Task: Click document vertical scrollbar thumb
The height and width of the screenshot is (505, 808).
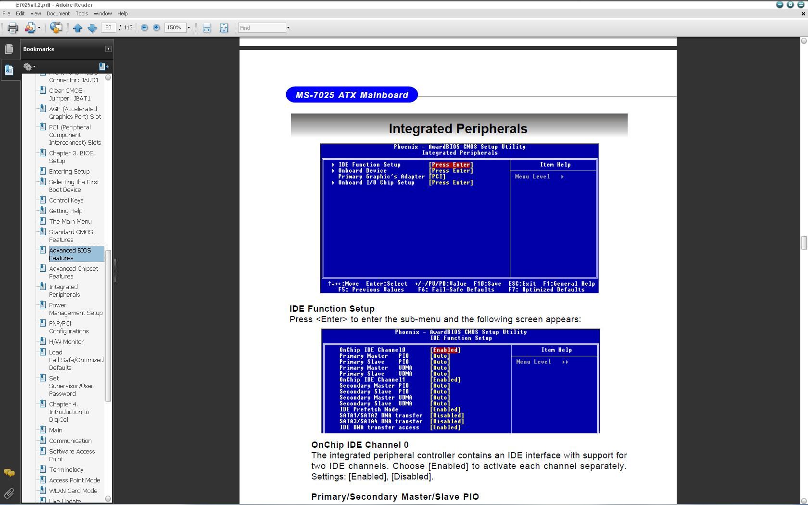Action: [803, 243]
